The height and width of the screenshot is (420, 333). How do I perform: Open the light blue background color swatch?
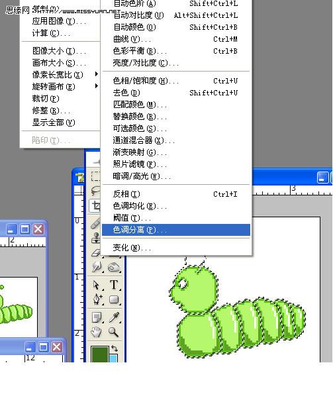pos(113,358)
